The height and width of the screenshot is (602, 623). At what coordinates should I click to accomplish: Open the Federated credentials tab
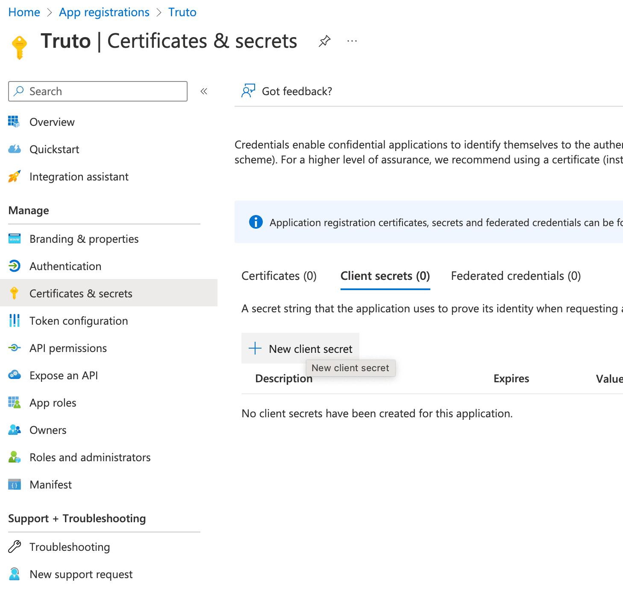point(515,276)
